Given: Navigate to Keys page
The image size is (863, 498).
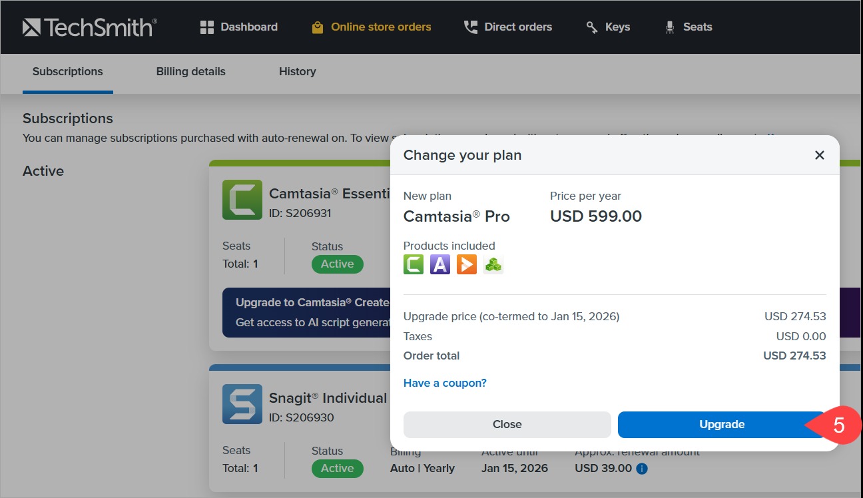Looking at the screenshot, I should tap(608, 27).
